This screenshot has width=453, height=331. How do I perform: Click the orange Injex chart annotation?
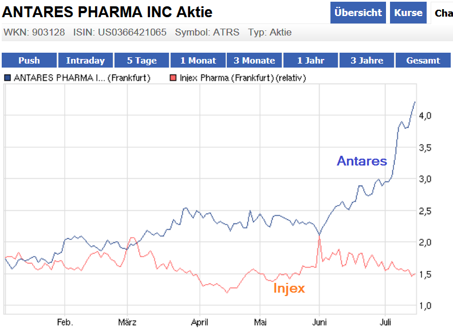(x=289, y=288)
